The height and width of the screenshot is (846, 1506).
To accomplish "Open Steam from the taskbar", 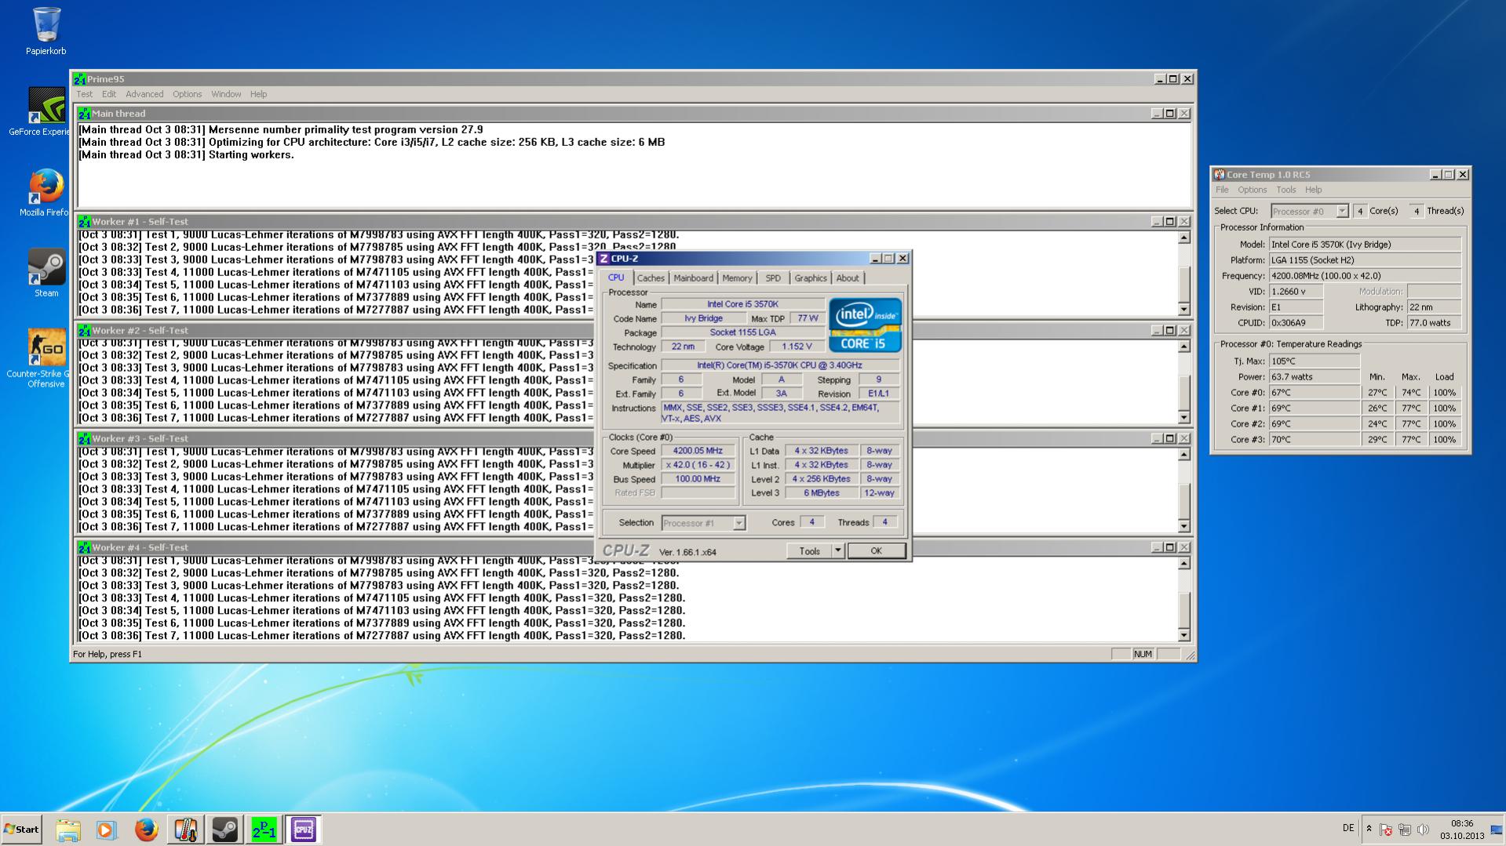I will 224,830.
